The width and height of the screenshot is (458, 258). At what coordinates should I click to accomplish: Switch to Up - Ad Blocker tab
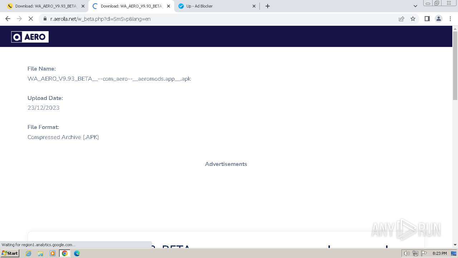pyautogui.click(x=217, y=6)
